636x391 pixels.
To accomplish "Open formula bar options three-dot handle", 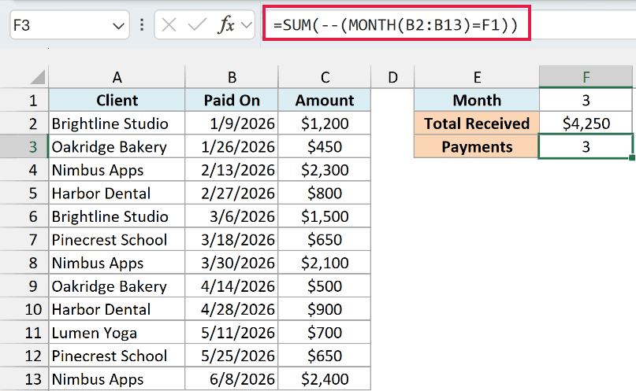I will click(x=142, y=25).
